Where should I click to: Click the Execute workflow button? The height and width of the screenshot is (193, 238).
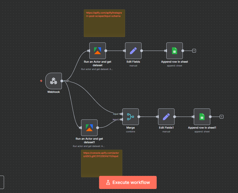tap(128, 182)
